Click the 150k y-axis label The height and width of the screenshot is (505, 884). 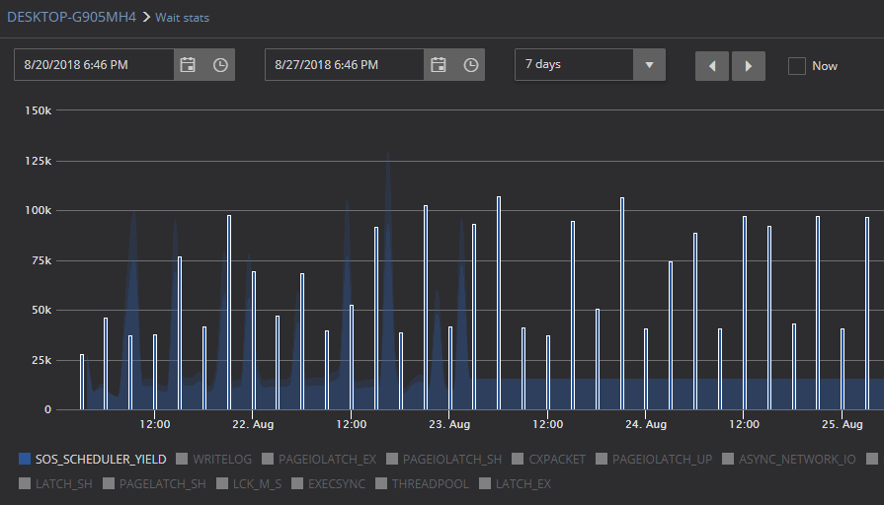click(x=38, y=110)
